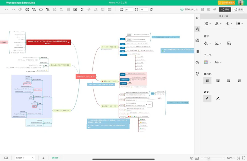Switch to the green Sheet 1 tab
The height and width of the screenshot is (161, 247).
(56, 158)
